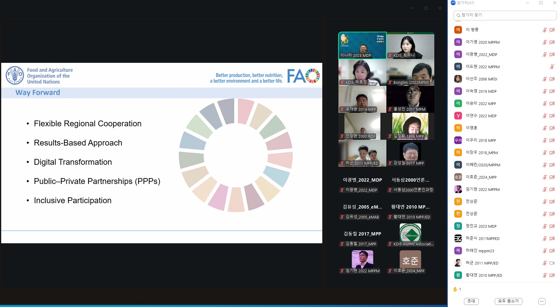
Task: Click camera-off icon beside 이가영 2020 MPPM
Action: 552,42
